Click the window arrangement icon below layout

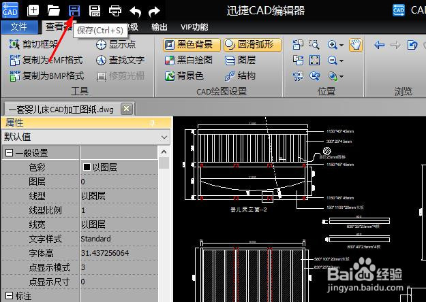point(298,60)
